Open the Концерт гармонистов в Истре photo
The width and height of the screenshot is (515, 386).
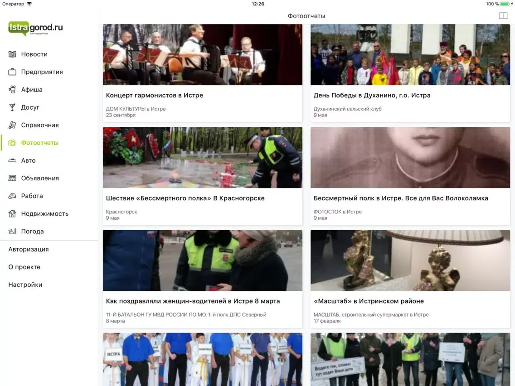coord(202,54)
